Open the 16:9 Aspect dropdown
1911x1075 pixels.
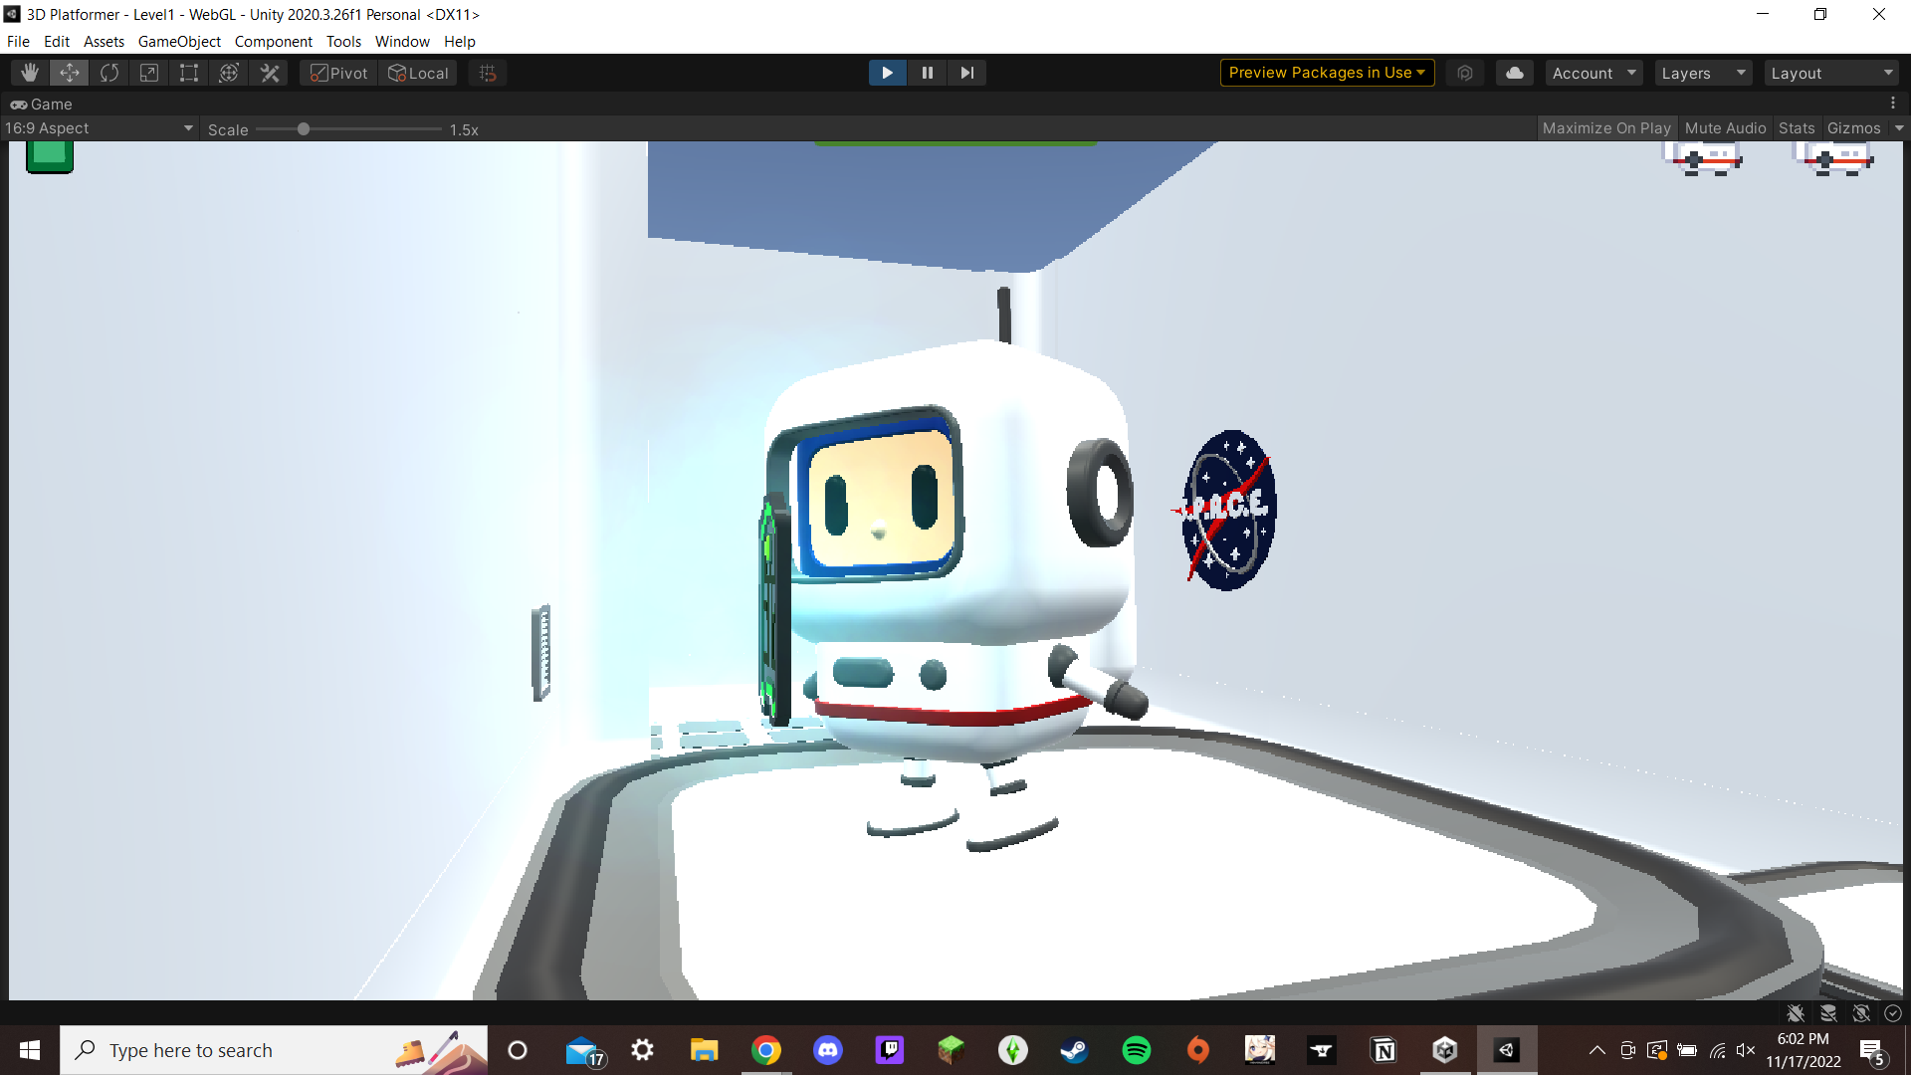[100, 127]
